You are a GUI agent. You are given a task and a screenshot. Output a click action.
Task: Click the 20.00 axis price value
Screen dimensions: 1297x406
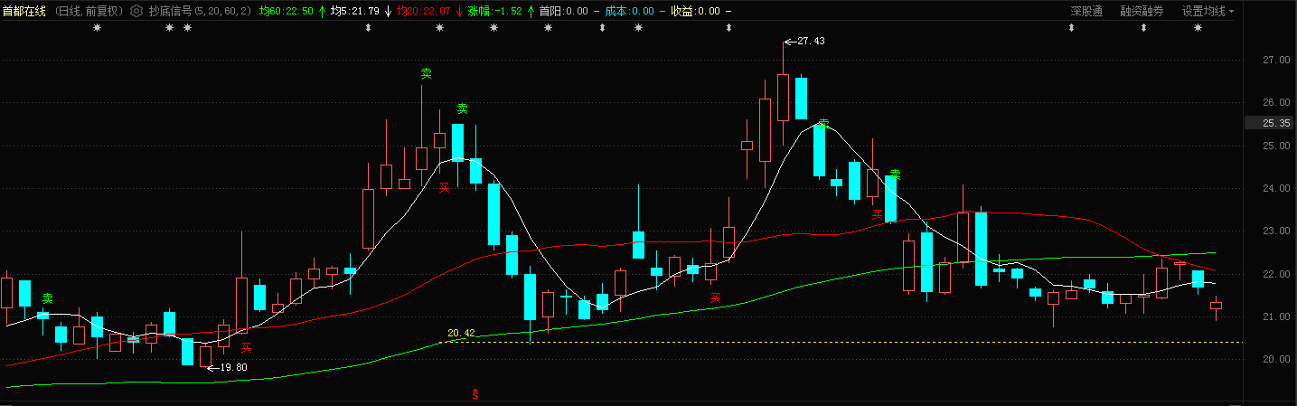tap(1275, 359)
